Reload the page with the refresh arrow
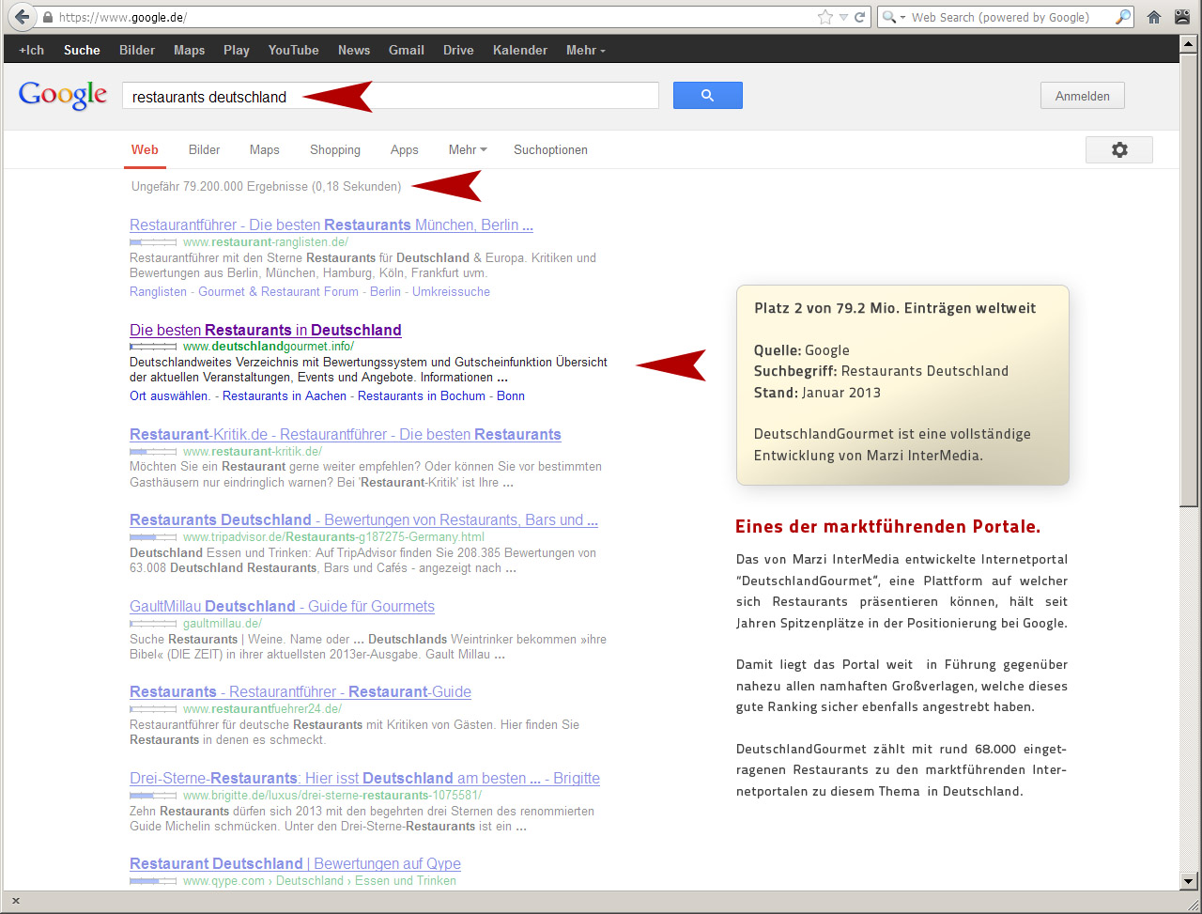This screenshot has height=914, width=1202. click(859, 17)
